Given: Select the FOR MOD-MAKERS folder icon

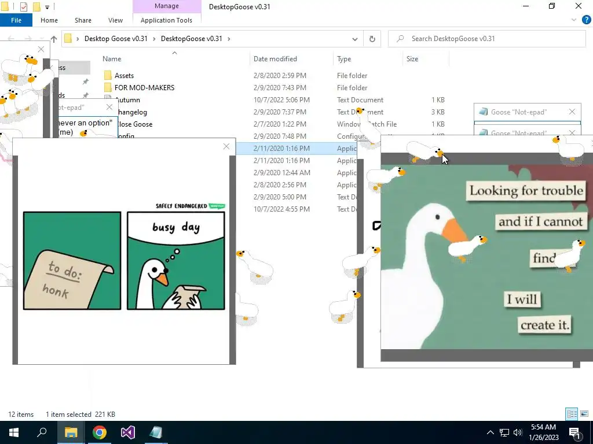Looking at the screenshot, I should [x=108, y=88].
